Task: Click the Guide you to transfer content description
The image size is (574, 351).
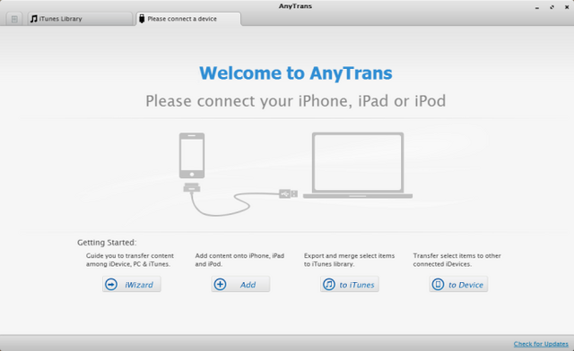Action: click(x=129, y=260)
